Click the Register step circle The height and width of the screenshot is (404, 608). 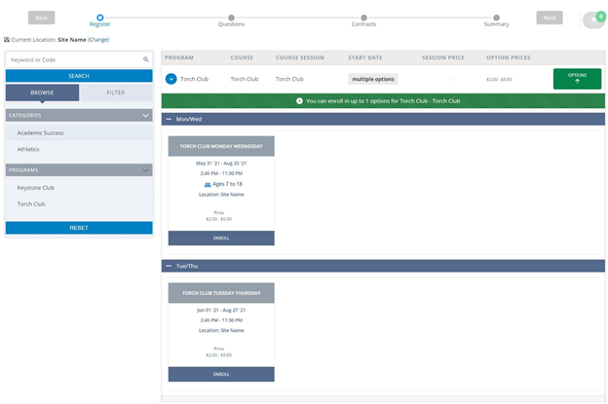[x=99, y=17]
